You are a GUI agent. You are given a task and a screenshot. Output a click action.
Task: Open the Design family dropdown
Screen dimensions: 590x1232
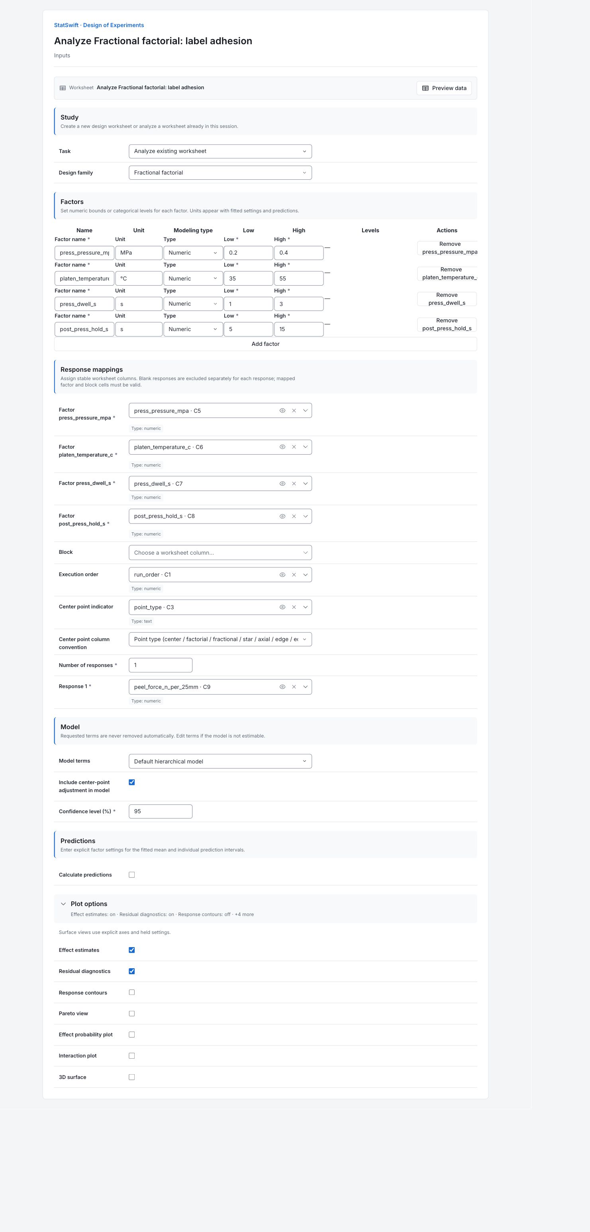[220, 173]
